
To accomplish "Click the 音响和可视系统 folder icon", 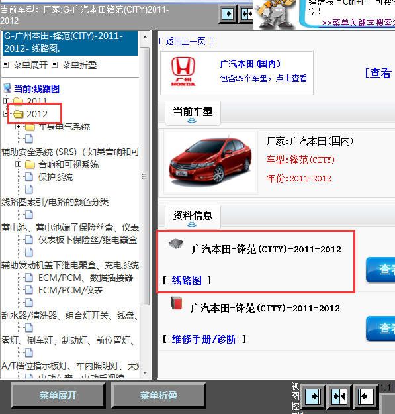I will [30, 165].
